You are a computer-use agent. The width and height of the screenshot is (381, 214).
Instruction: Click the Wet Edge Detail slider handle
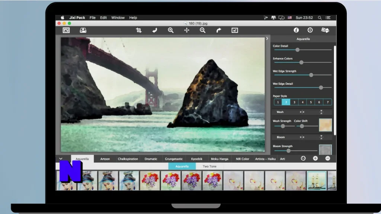point(321,88)
